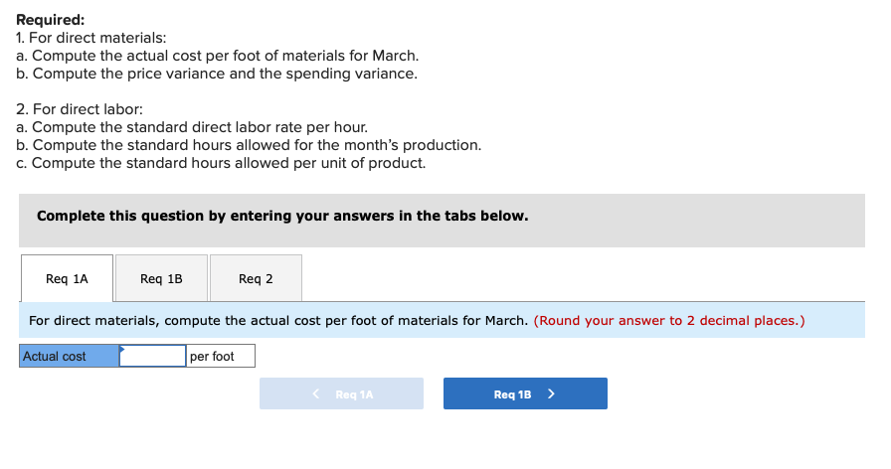The height and width of the screenshot is (469, 891).
Task: Click the 'Complete this question' instruction banner
Action: 282,216
